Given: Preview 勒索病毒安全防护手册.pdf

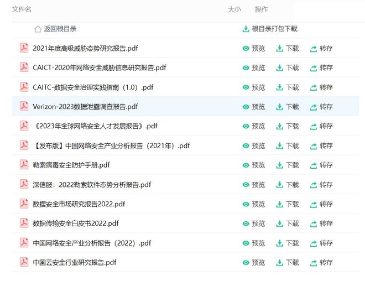Looking at the screenshot, I should (x=254, y=165).
